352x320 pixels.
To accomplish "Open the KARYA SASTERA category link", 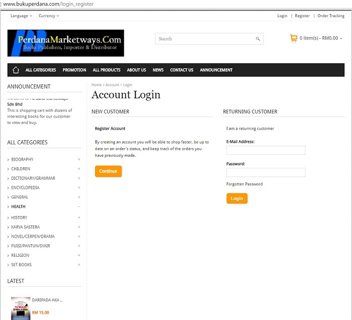I will click(25, 227).
